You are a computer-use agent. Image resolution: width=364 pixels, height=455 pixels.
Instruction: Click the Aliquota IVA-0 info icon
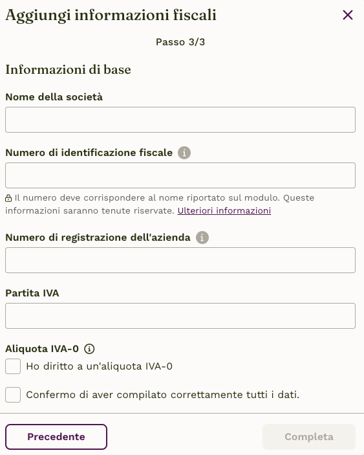click(x=89, y=348)
